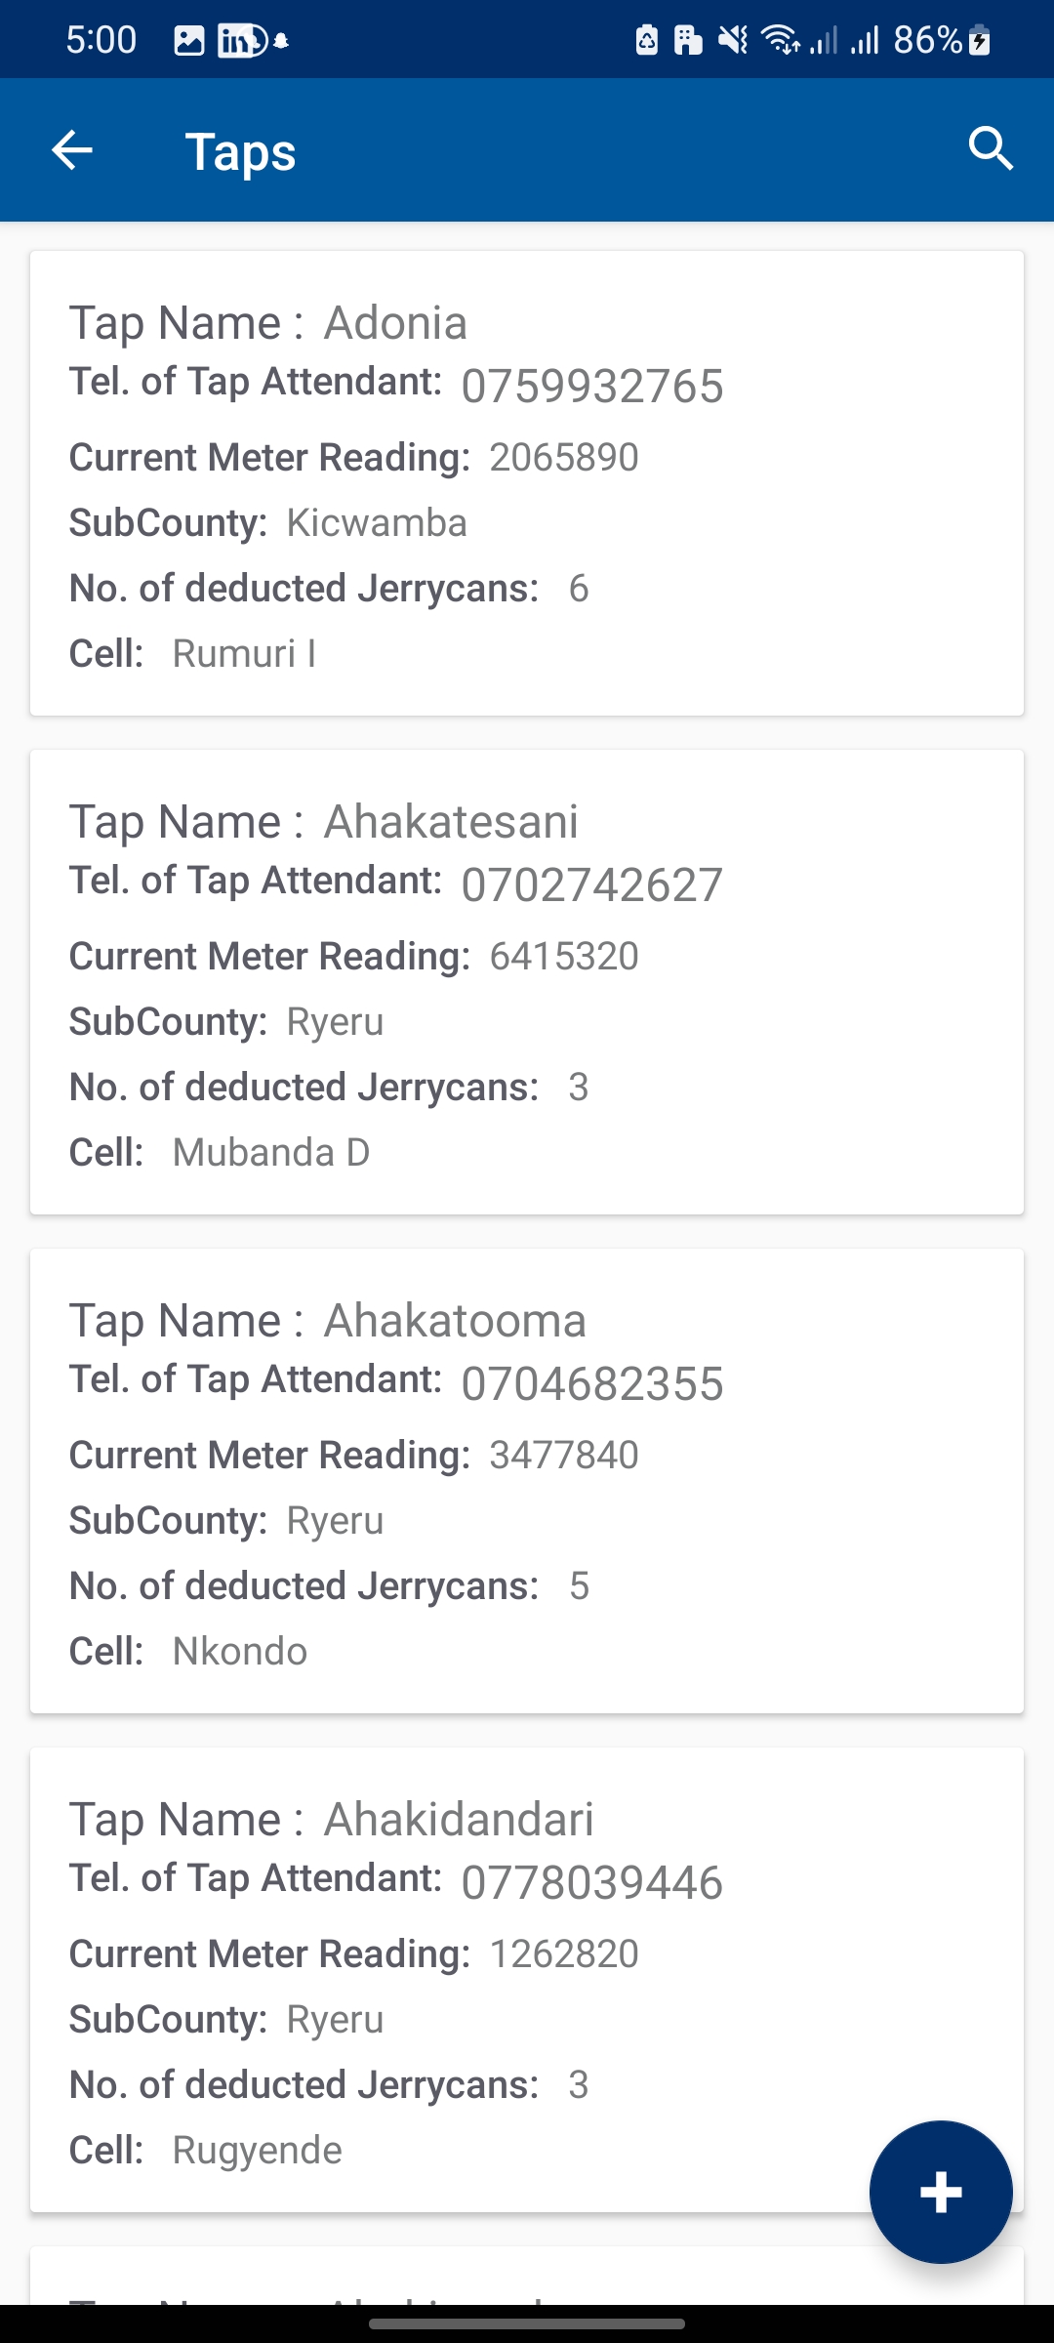Viewport: 1054px width, 2343px height.
Task: Tap attendant phone number 0759932765
Action: click(x=592, y=387)
